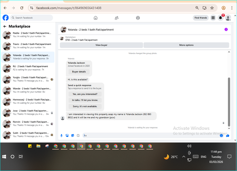Click the purple icon in Yolanda chat header
This screenshot has height=171, width=237.
(226, 29)
